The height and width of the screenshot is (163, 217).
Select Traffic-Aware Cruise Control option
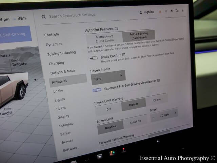coord(104,38)
